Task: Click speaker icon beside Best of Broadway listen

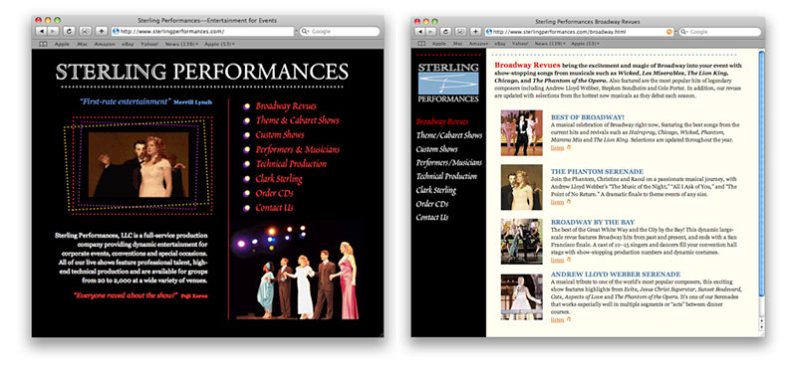Action: [569, 148]
